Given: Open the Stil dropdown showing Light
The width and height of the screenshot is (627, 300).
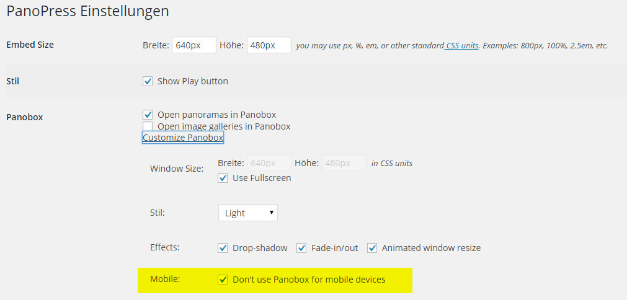Looking at the screenshot, I should (247, 213).
